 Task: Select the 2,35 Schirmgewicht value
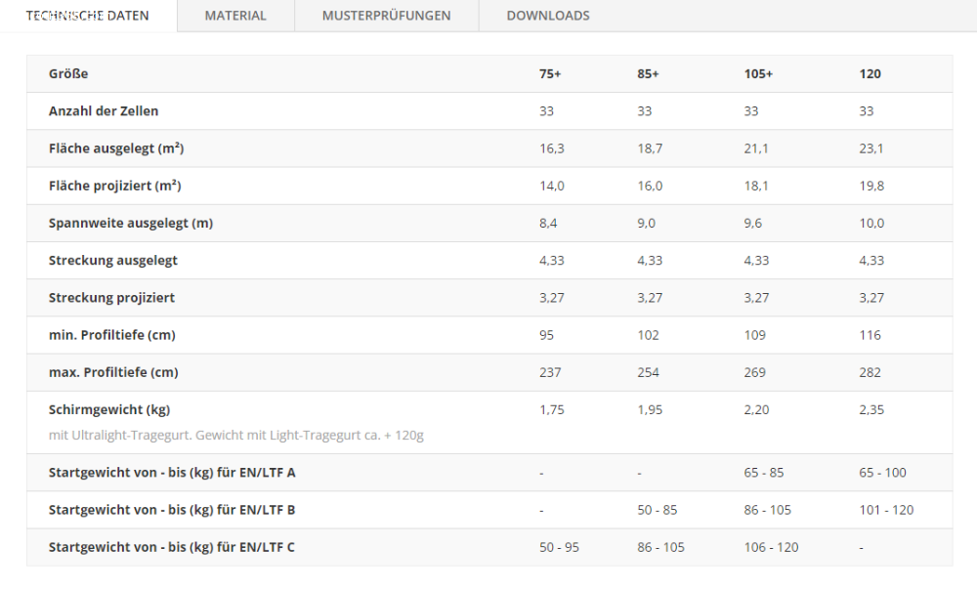tap(871, 410)
